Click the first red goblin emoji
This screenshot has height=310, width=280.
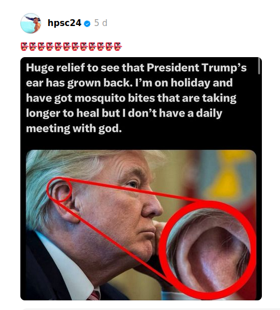24,46
